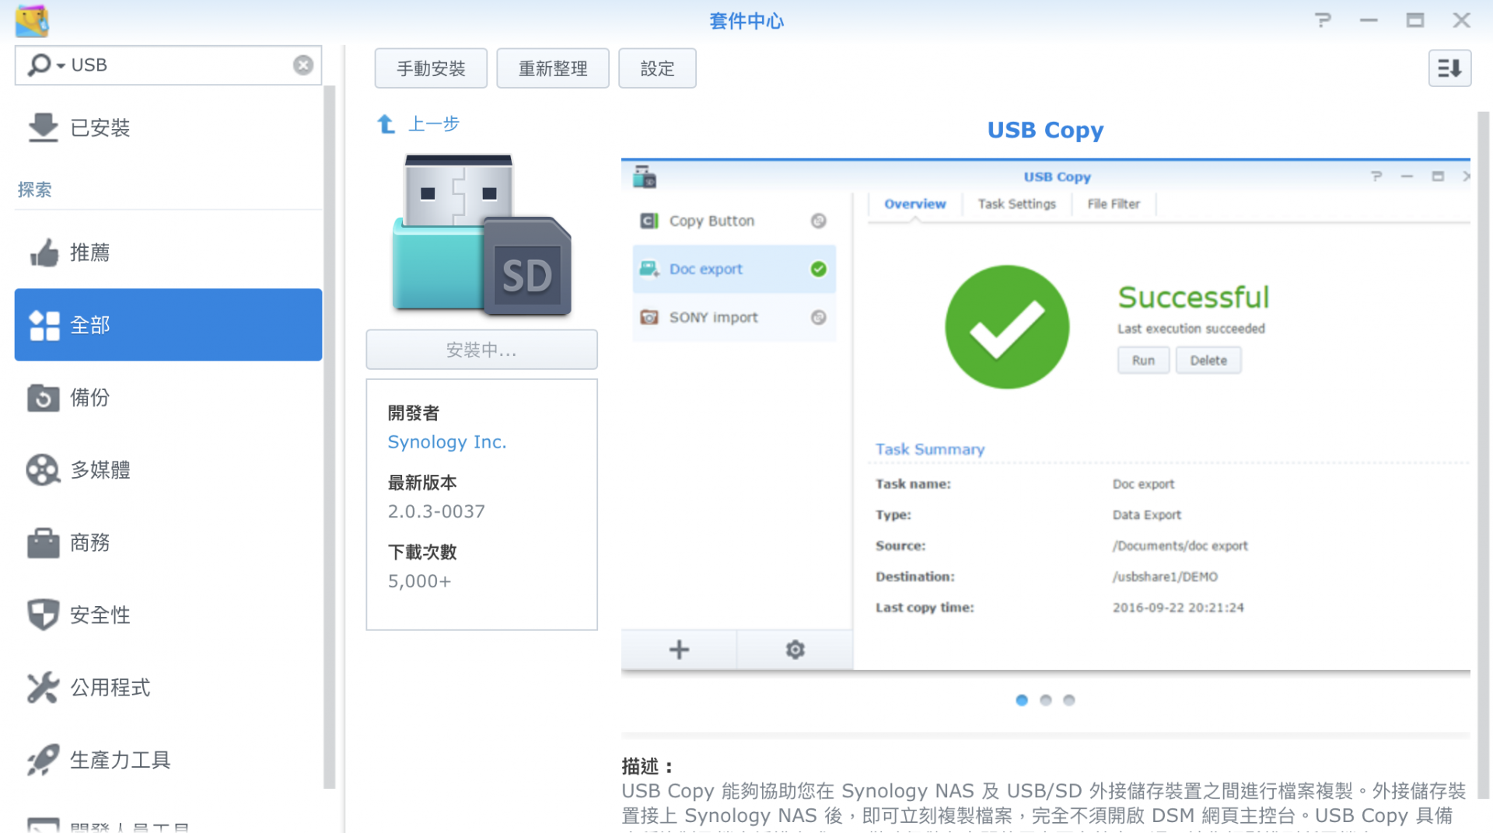Viewport: 1493px width, 833px height.
Task: Select the Security category shield
Action: (x=44, y=615)
